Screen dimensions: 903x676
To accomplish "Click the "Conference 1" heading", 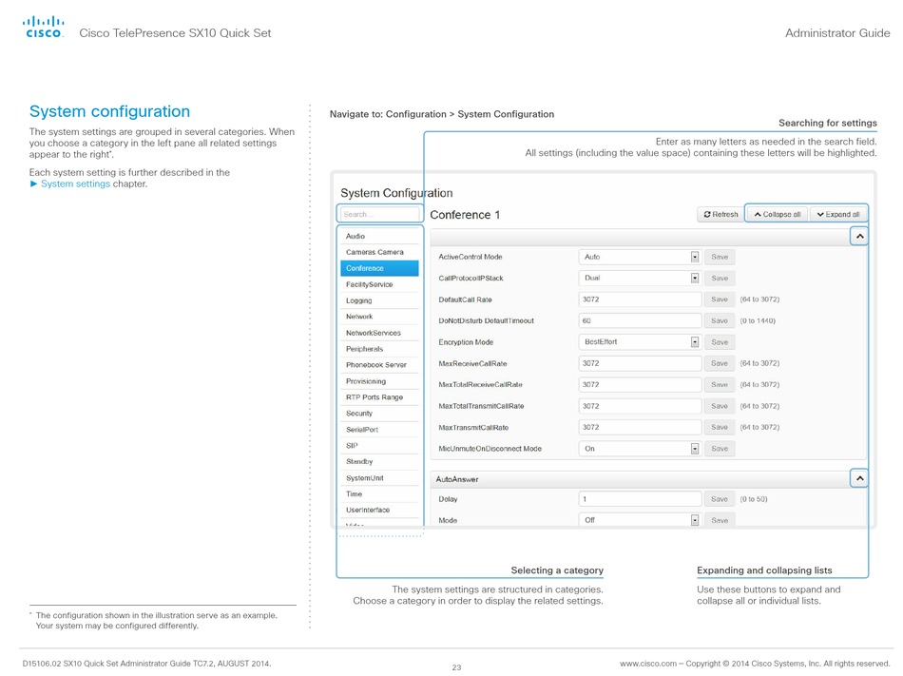I will (x=465, y=215).
